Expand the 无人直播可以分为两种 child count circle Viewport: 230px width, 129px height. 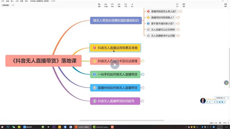pos(178,30)
